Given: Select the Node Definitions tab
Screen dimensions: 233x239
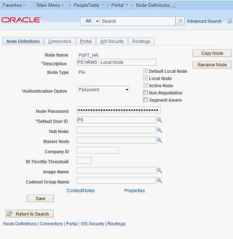Looking at the screenshot, I should click(23, 41).
